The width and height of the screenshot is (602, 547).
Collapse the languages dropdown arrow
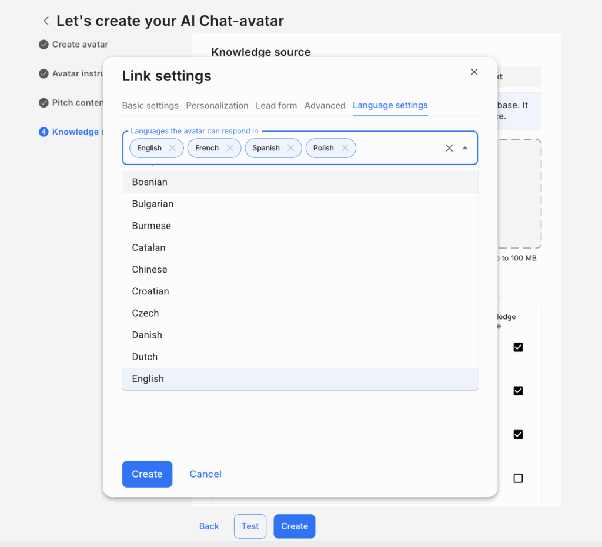coord(465,148)
